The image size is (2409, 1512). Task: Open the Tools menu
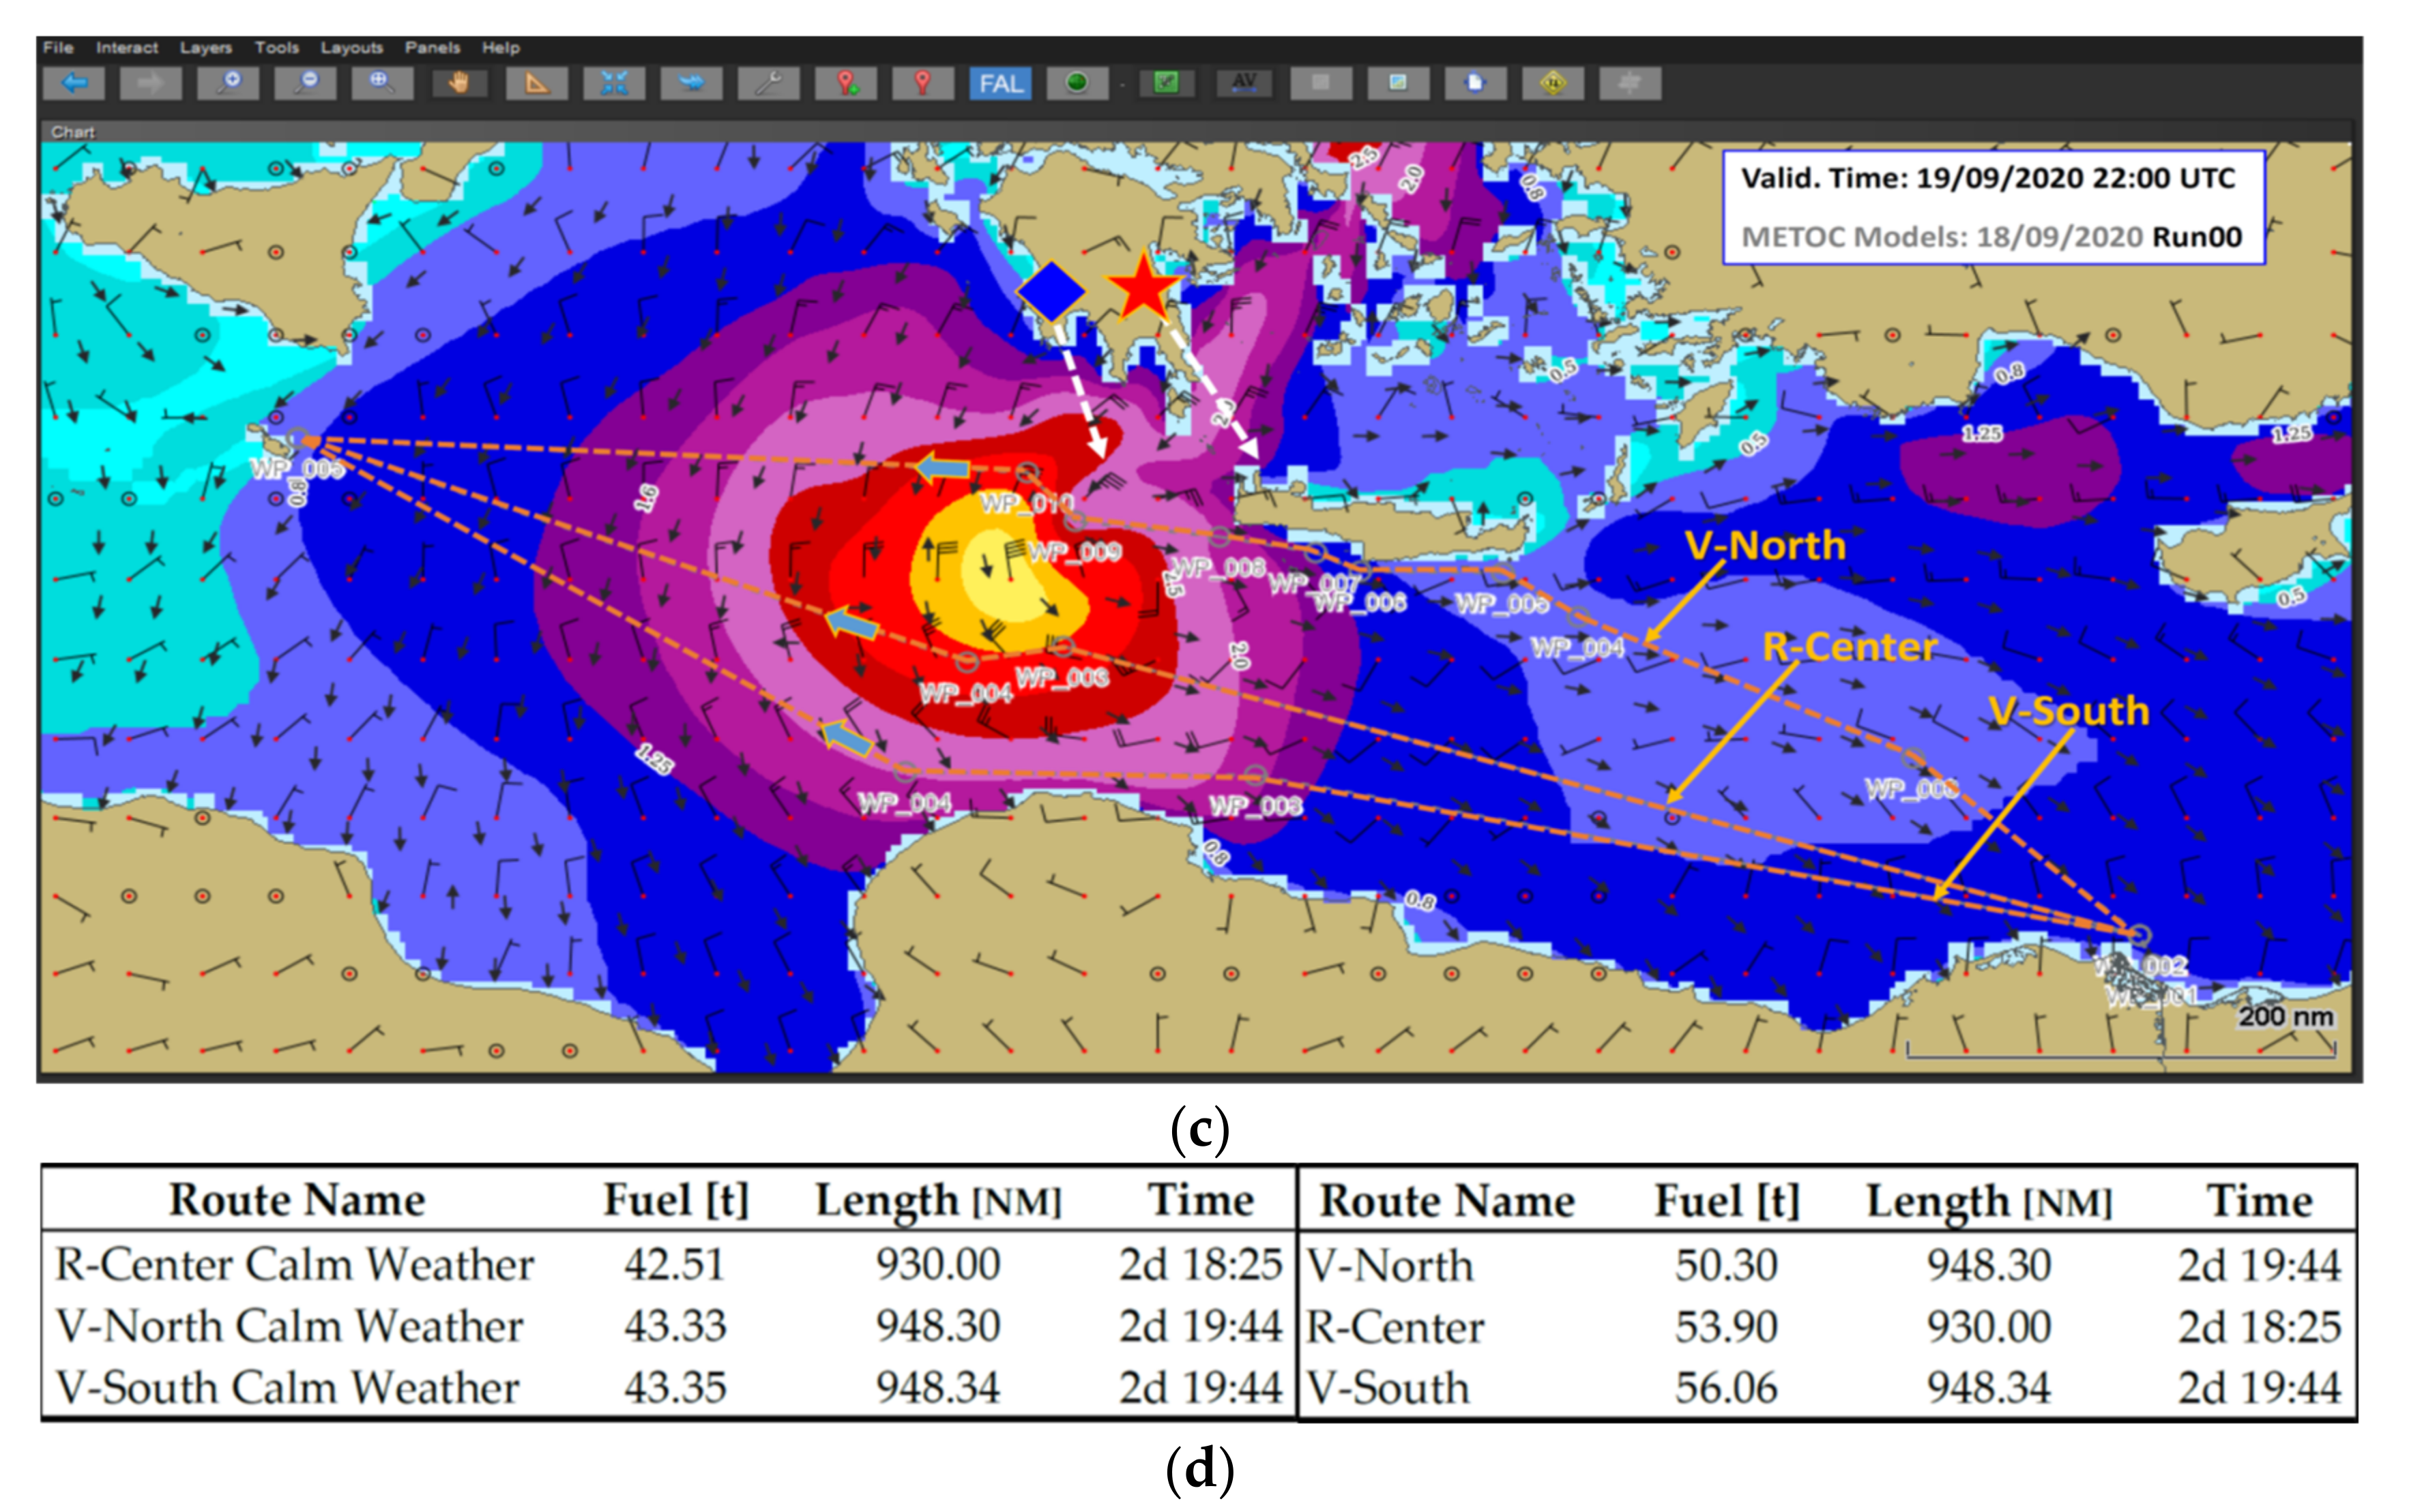point(276,47)
